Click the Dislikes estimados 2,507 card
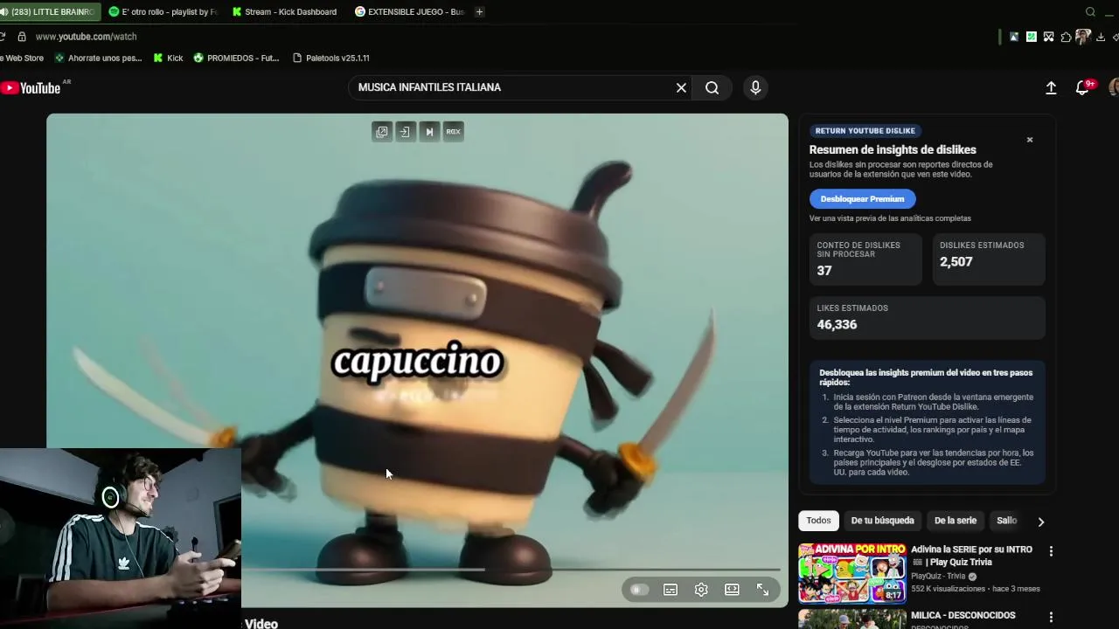Image resolution: width=1119 pixels, height=629 pixels. coord(988,259)
